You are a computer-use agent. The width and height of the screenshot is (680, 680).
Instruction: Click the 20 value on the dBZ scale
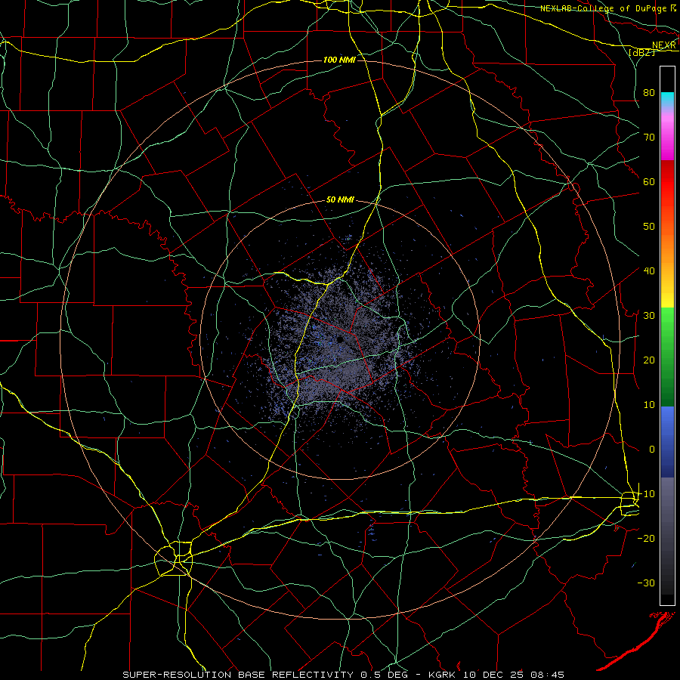tap(649, 360)
